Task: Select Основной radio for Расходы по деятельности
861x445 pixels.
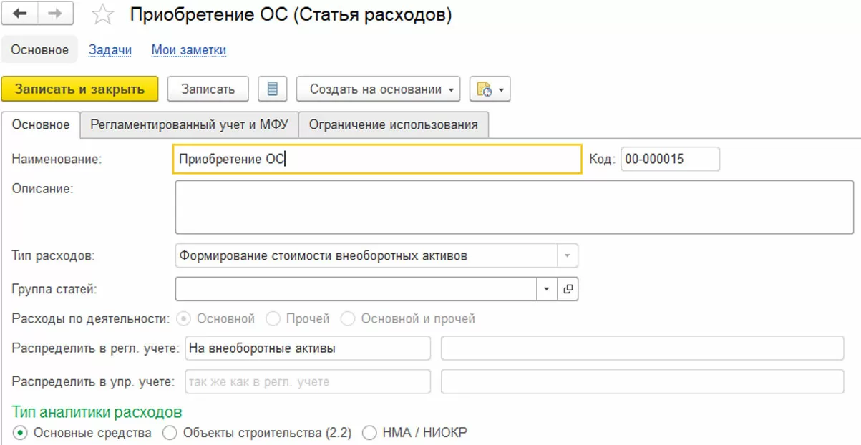Action: [183, 318]
